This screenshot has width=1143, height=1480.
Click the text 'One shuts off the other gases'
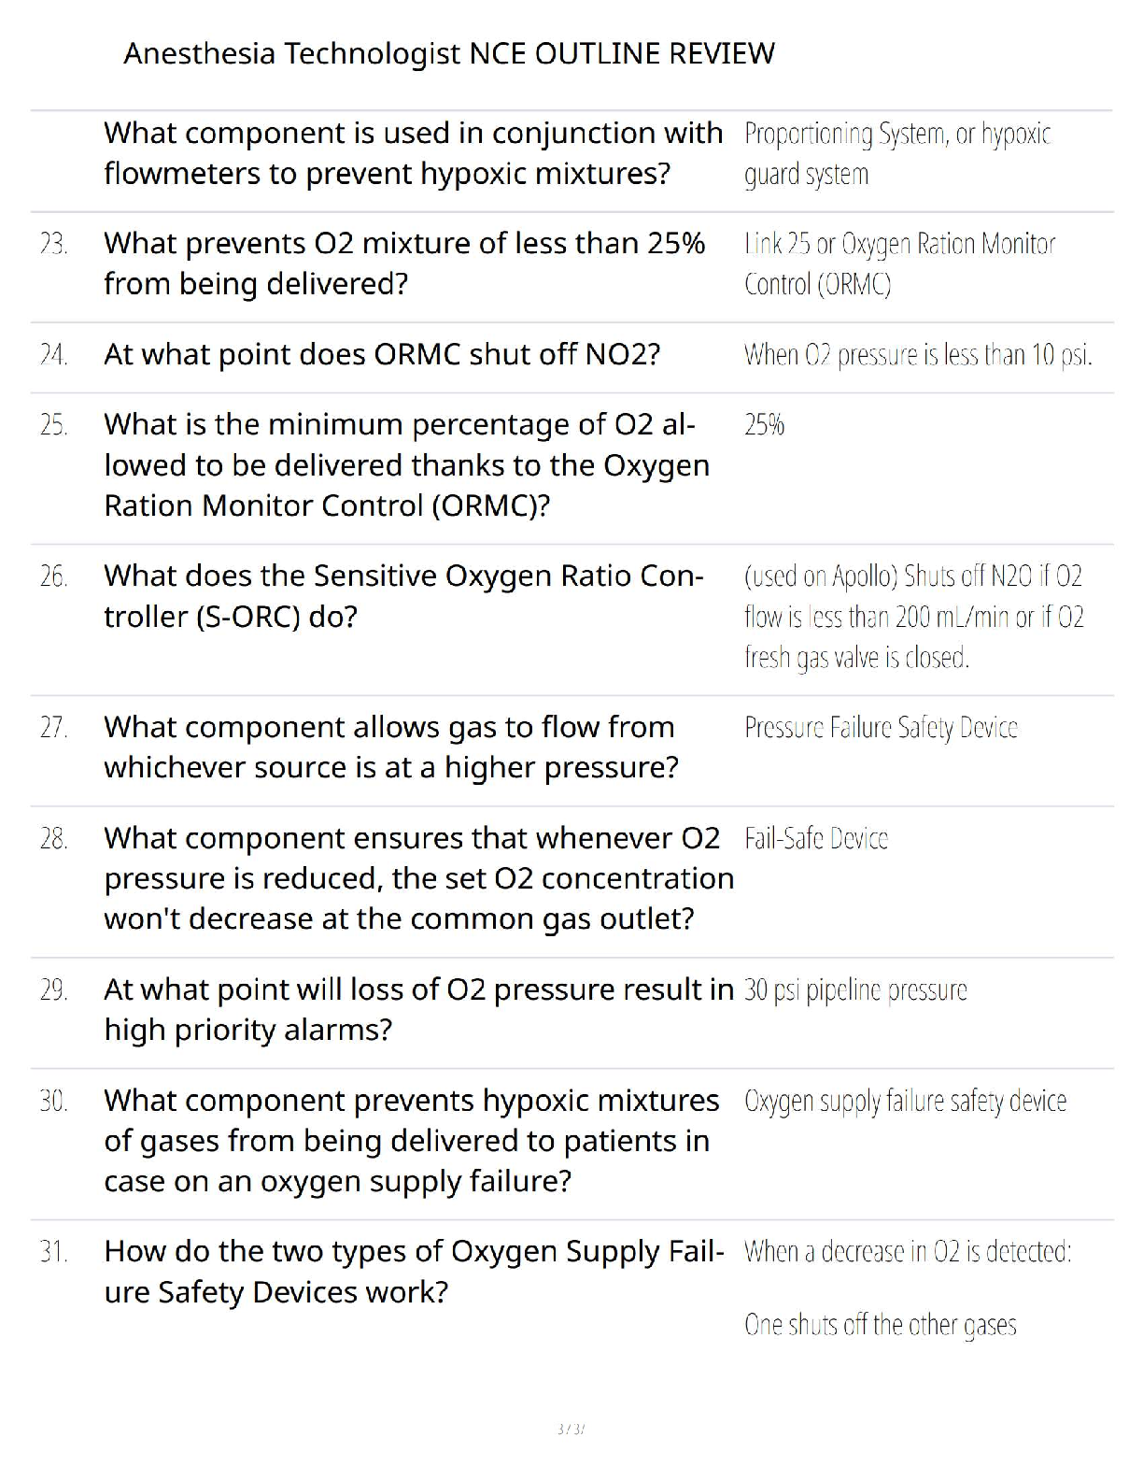click(x=880, y=1325)
